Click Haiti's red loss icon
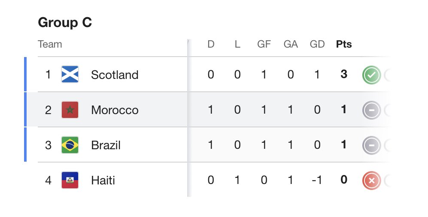428x217 pixels. [371, 181]
